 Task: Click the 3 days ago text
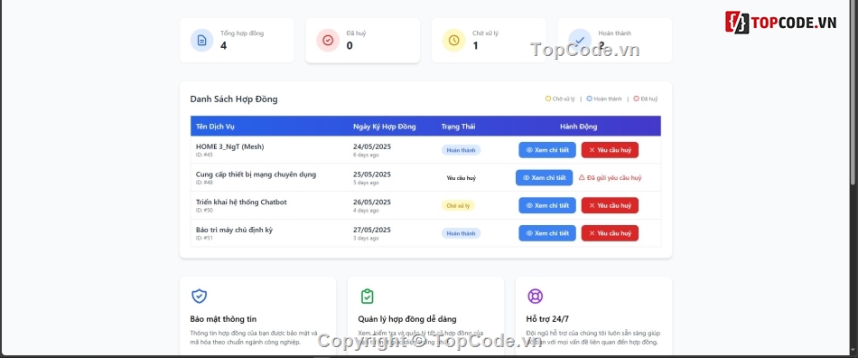(x=366, y=238)
